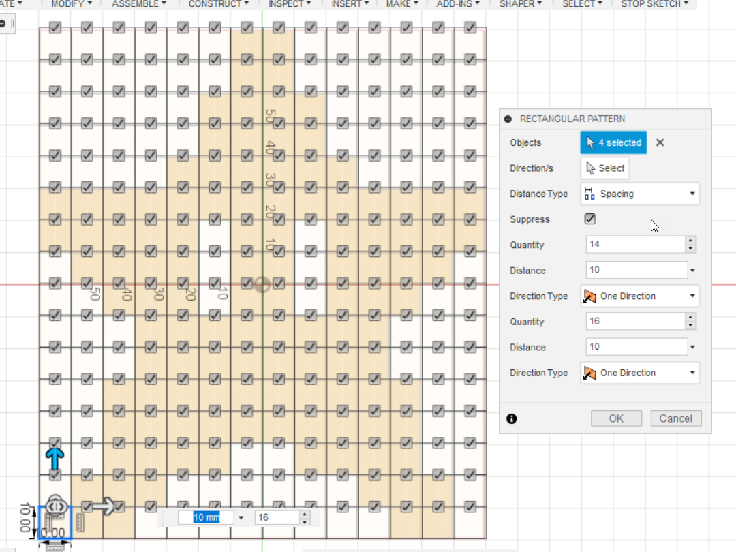Open the CONSTRUCT menu
736x552 pixels.
click(218, 4)
